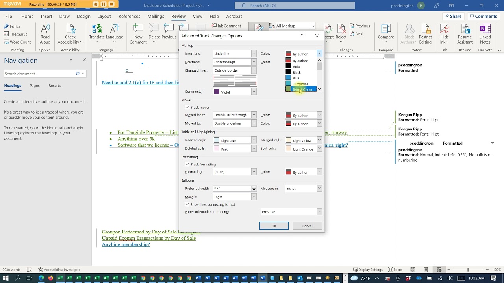The width and height of the screenshot is (504, 283).
Task: Cancel the Track Changes Options dialog
Action: 307,226
